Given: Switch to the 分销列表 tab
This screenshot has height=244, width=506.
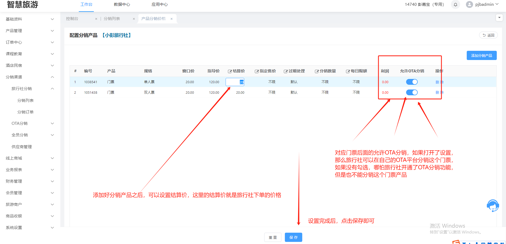Looking at the screenshot, I should (112, 19).
